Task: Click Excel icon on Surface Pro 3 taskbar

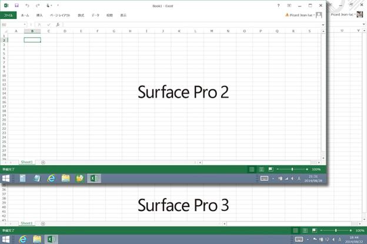Action: [x=51, y=239]
